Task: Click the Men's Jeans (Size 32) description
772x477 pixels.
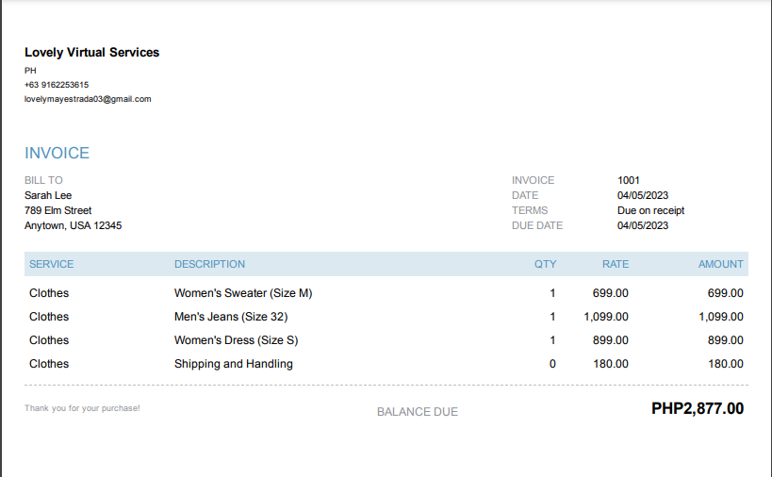Action: coord(231,317)
